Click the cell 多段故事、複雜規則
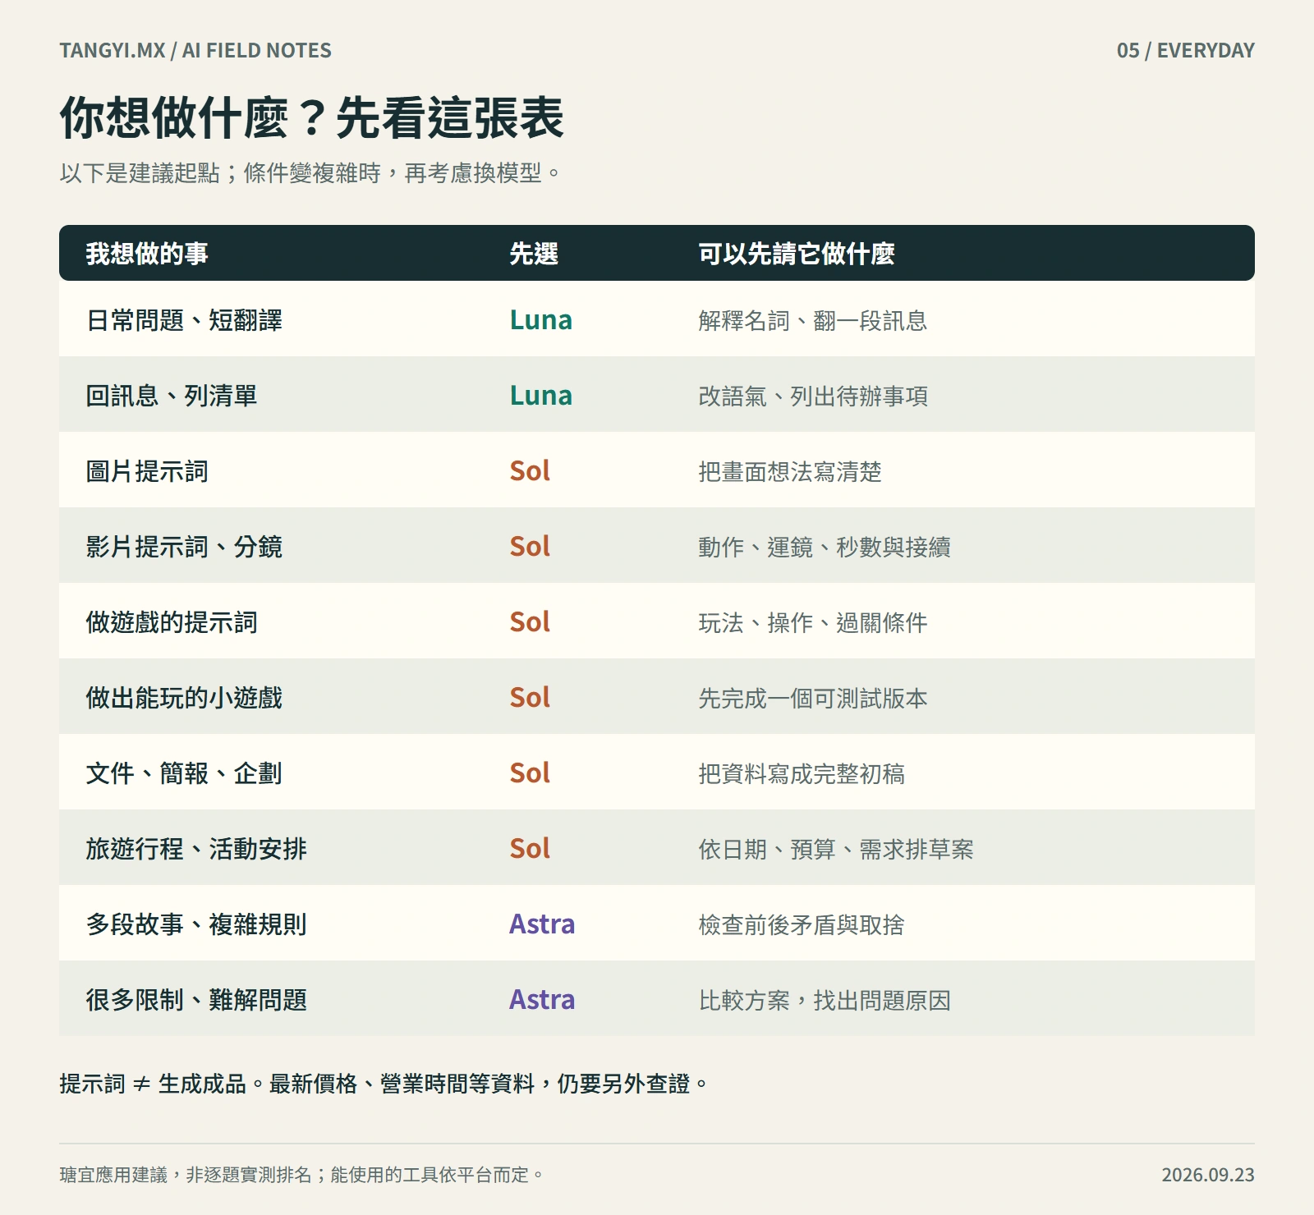The image size is (1314, 1215). (196, 924)
